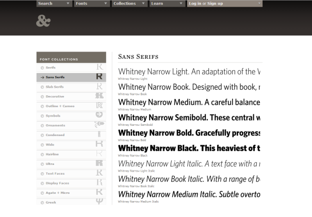
Task: Open the Greek collection
Action: [x=71, y=202]
